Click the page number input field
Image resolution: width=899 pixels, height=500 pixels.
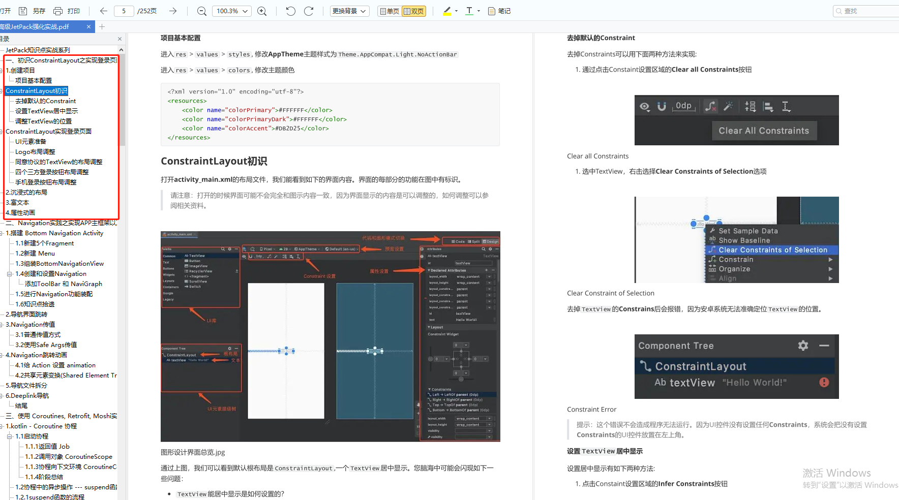click(x=124, y=11)
